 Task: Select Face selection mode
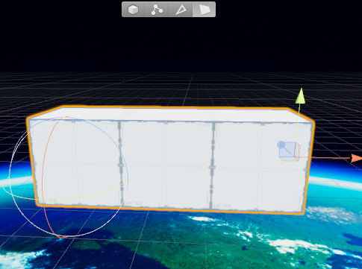point(204,10)
